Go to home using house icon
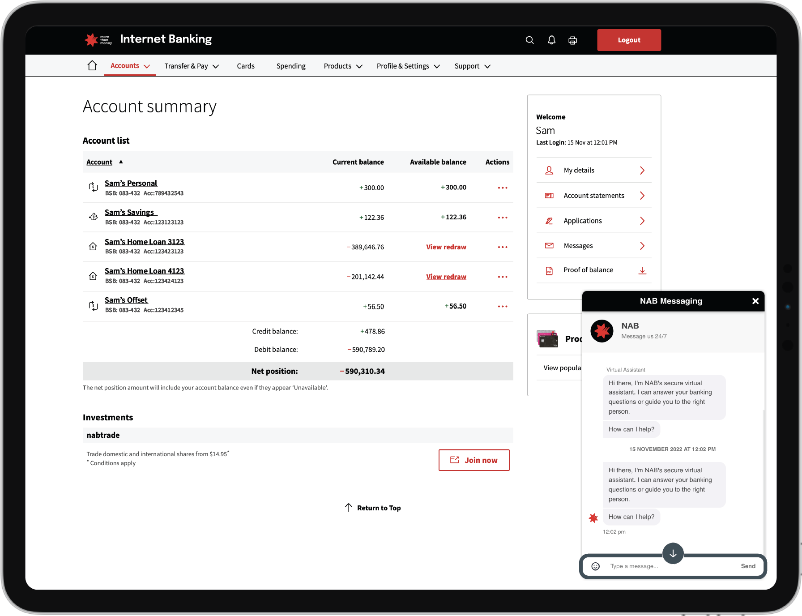802x616 pixels. click(x=92, y=66)
